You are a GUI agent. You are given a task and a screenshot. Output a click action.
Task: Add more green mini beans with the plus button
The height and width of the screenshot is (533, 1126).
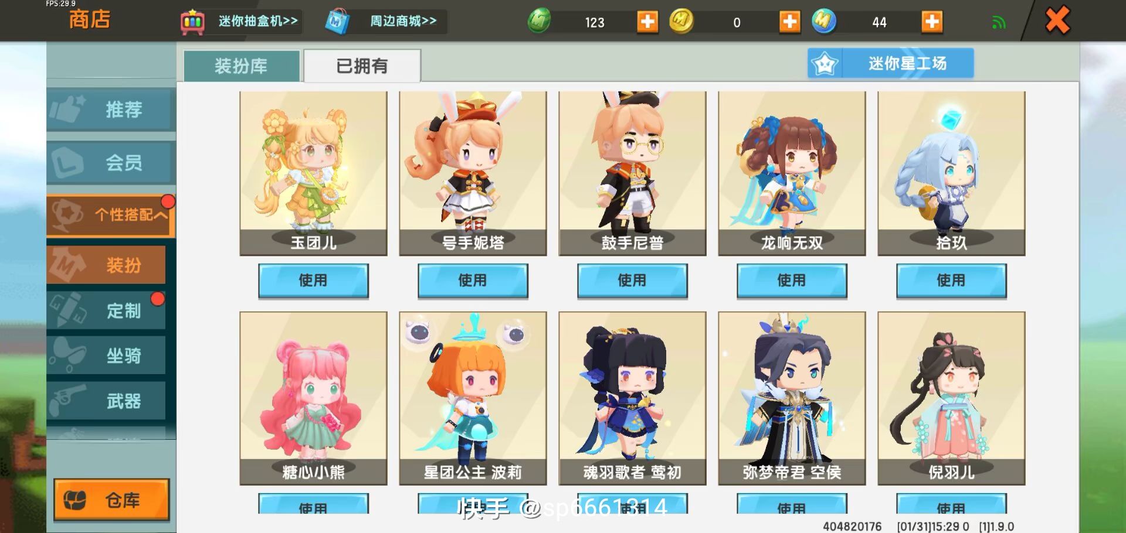[647, 22]
